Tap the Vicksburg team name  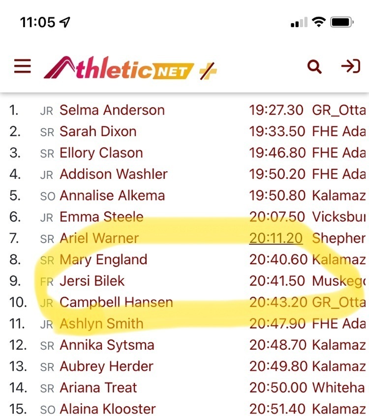(339, 217)
